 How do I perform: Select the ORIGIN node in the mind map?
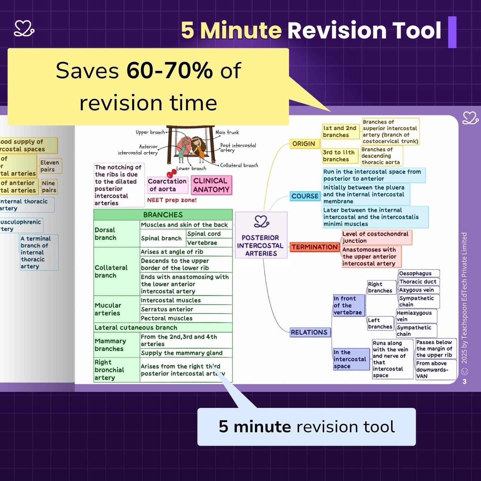coord(304,144)
